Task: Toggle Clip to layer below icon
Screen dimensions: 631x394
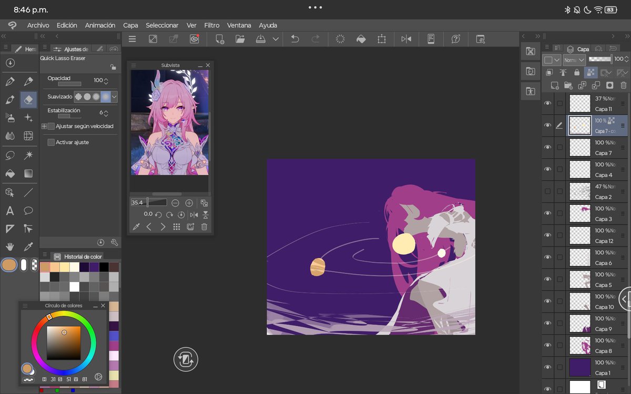Action: [549, 72]
